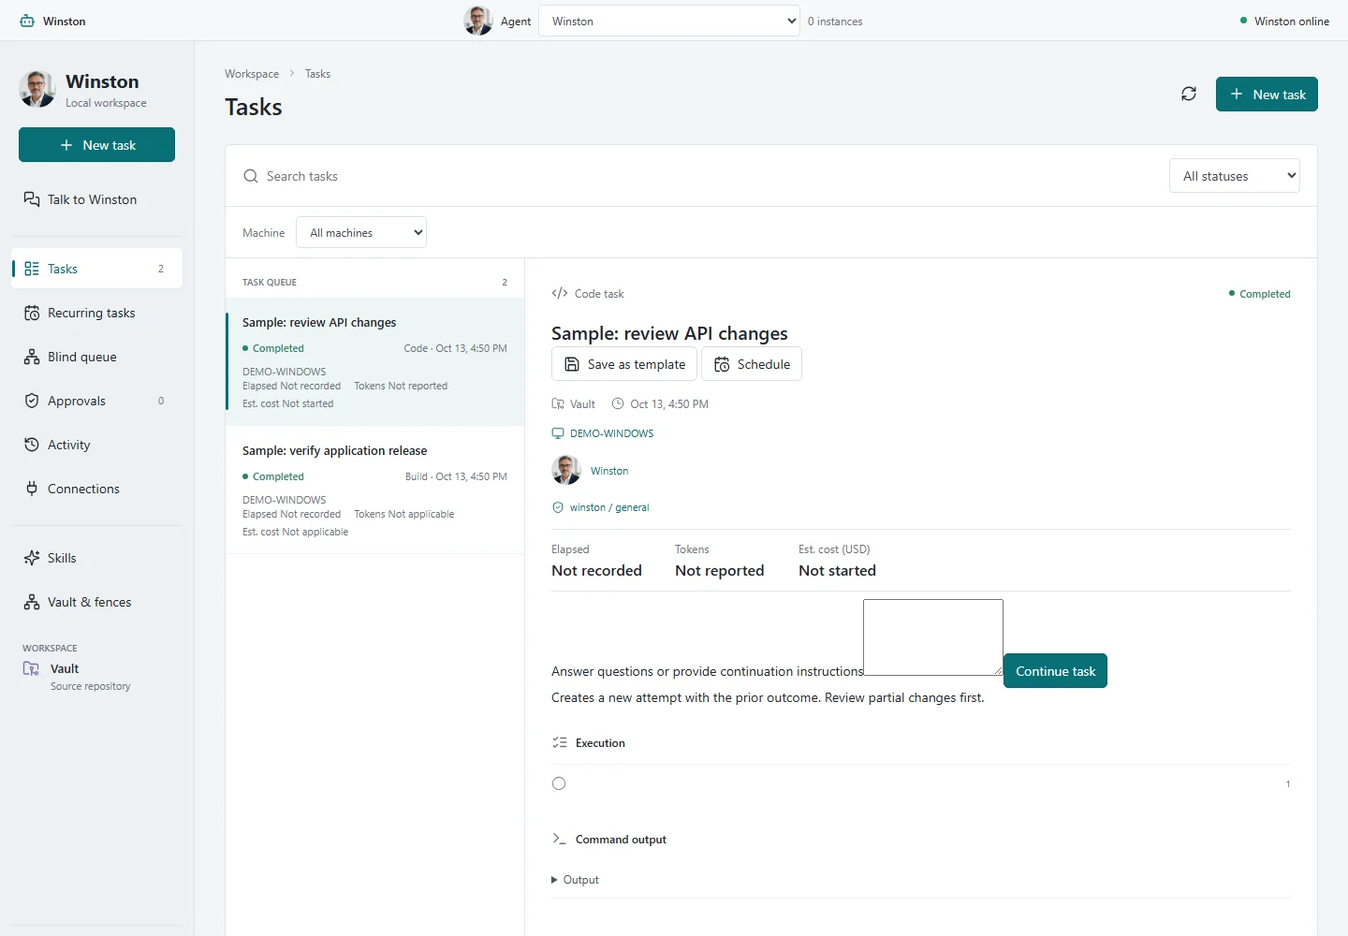Open the Activity page

click(x=96, y=445)
